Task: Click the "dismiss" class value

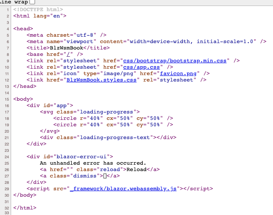Action: click(85, 176)
